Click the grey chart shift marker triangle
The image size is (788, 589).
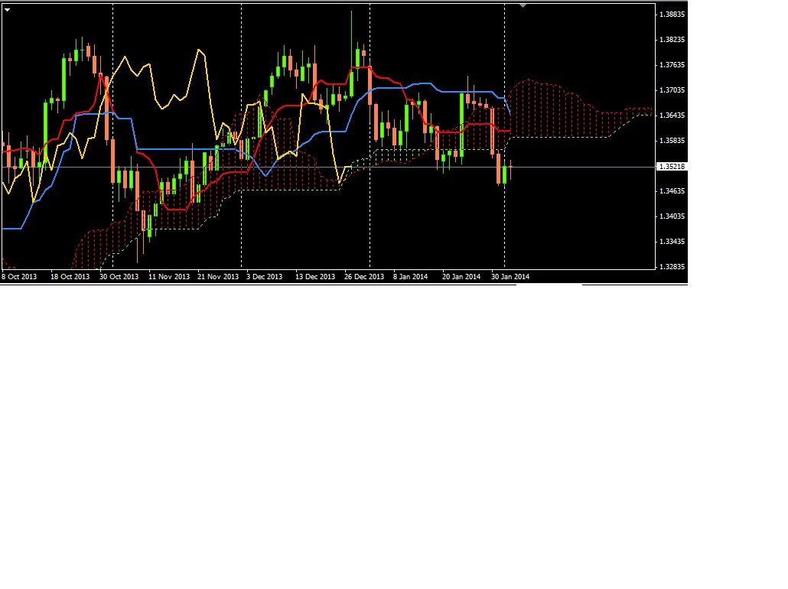pyautogui.click(x=523, y=5)
